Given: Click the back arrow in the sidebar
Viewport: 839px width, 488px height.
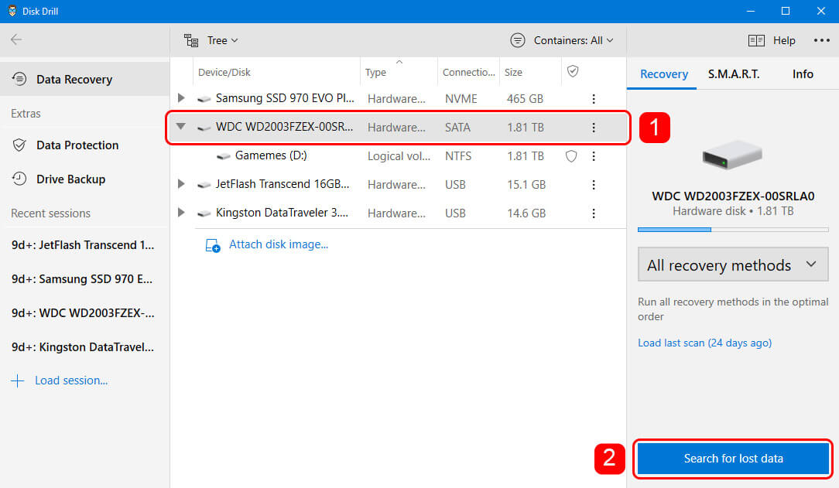Looking at the screenshot, I should click(x=16, y=39).
